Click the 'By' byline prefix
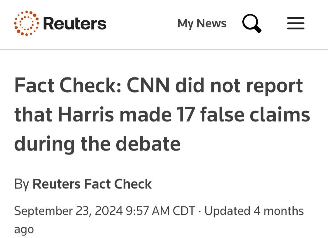Screen dimensions: 328x238 22,185
